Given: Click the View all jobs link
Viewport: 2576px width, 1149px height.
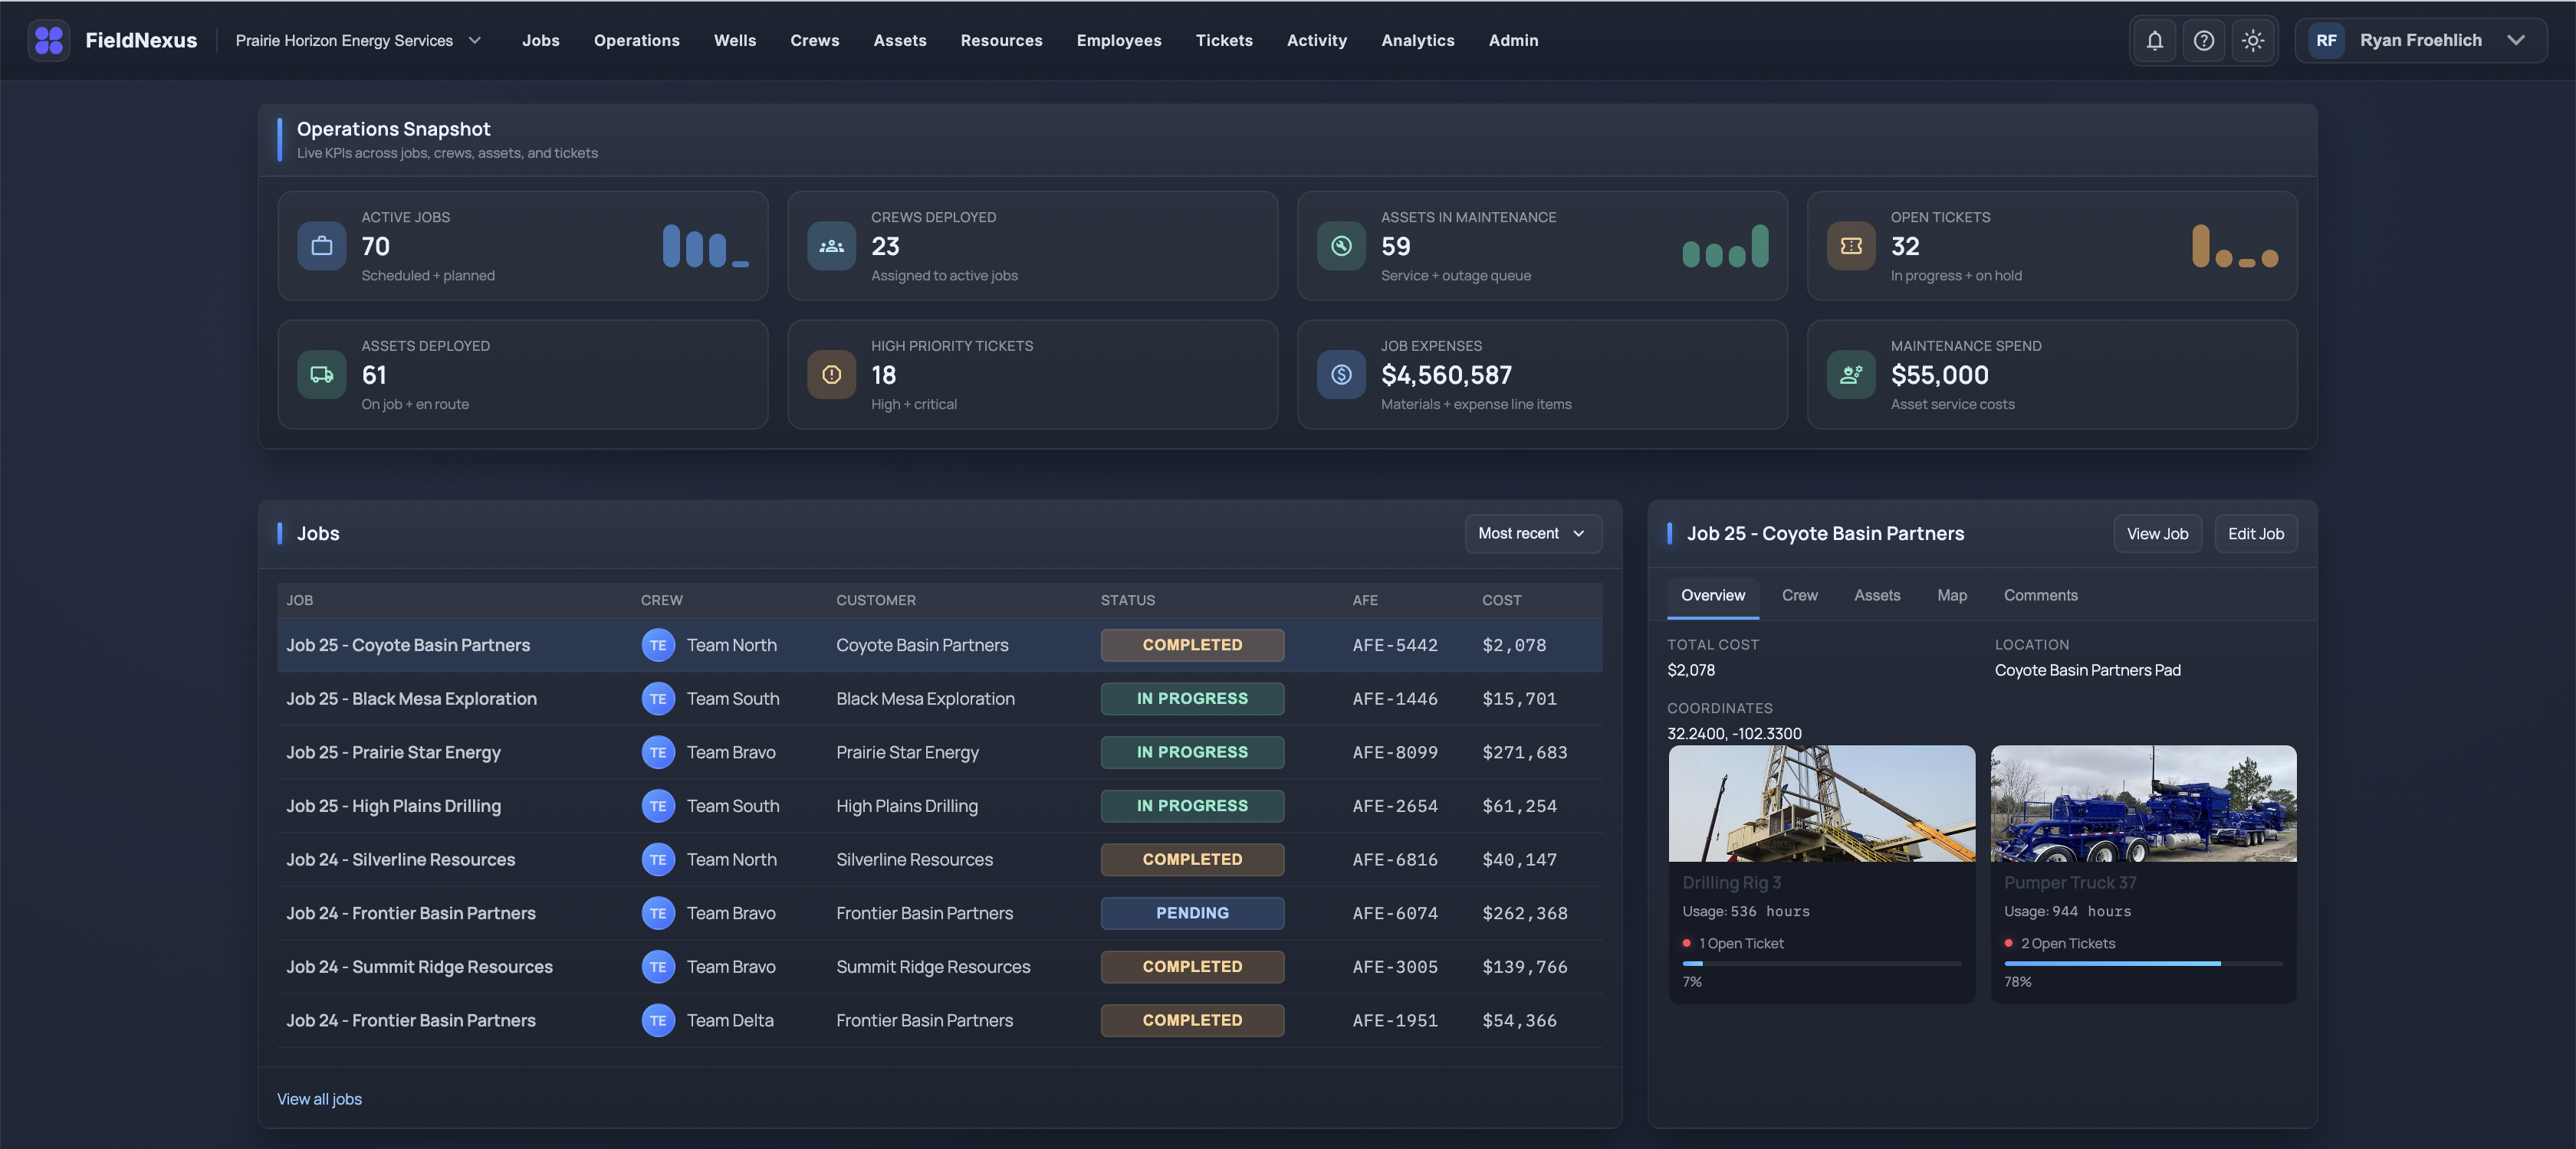Looking at the screenshot, I should tap(319, 1099).
